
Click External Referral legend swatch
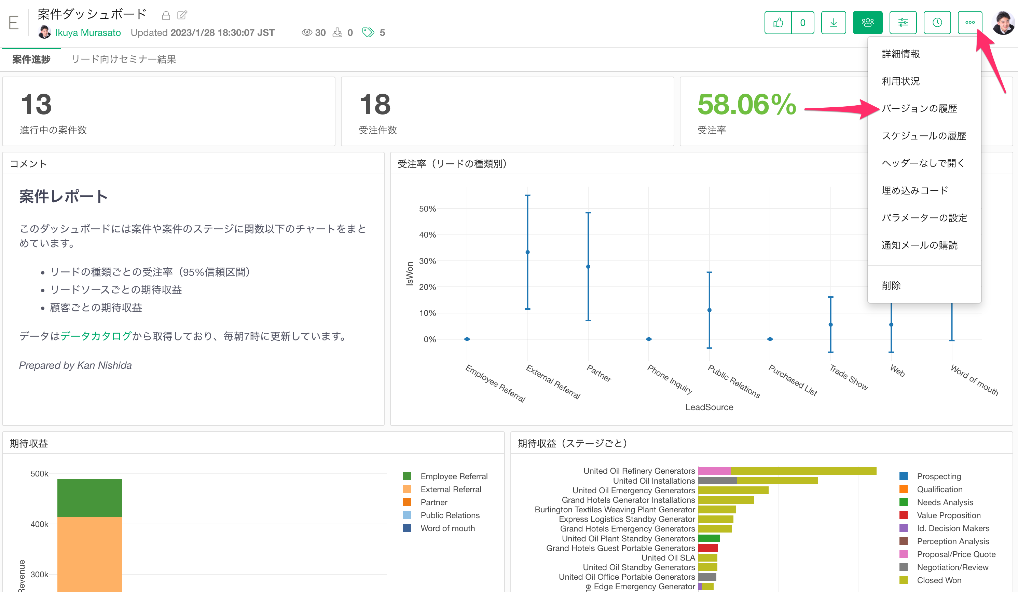(x=407, y=489)
